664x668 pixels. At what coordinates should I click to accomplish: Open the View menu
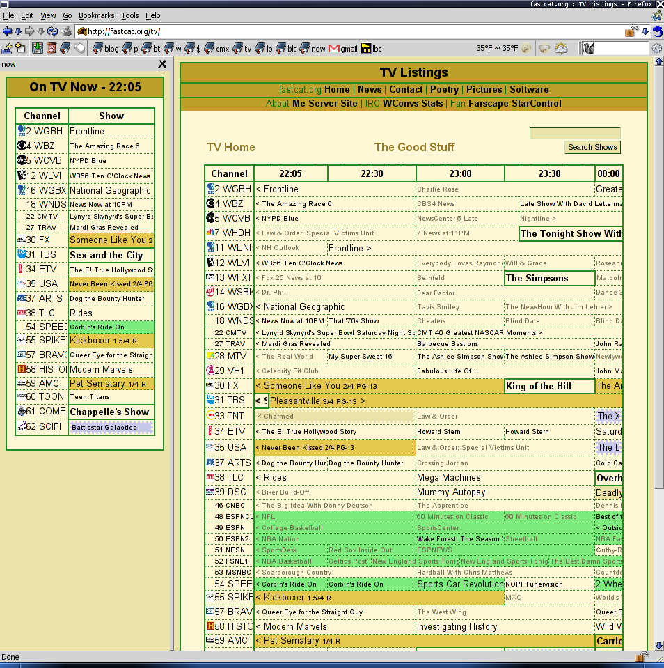click(48, 15)
